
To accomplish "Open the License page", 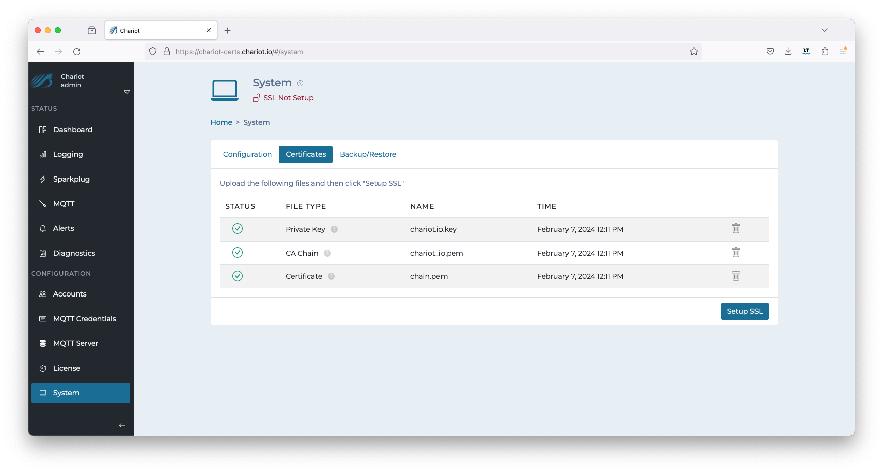I will 81,368.
